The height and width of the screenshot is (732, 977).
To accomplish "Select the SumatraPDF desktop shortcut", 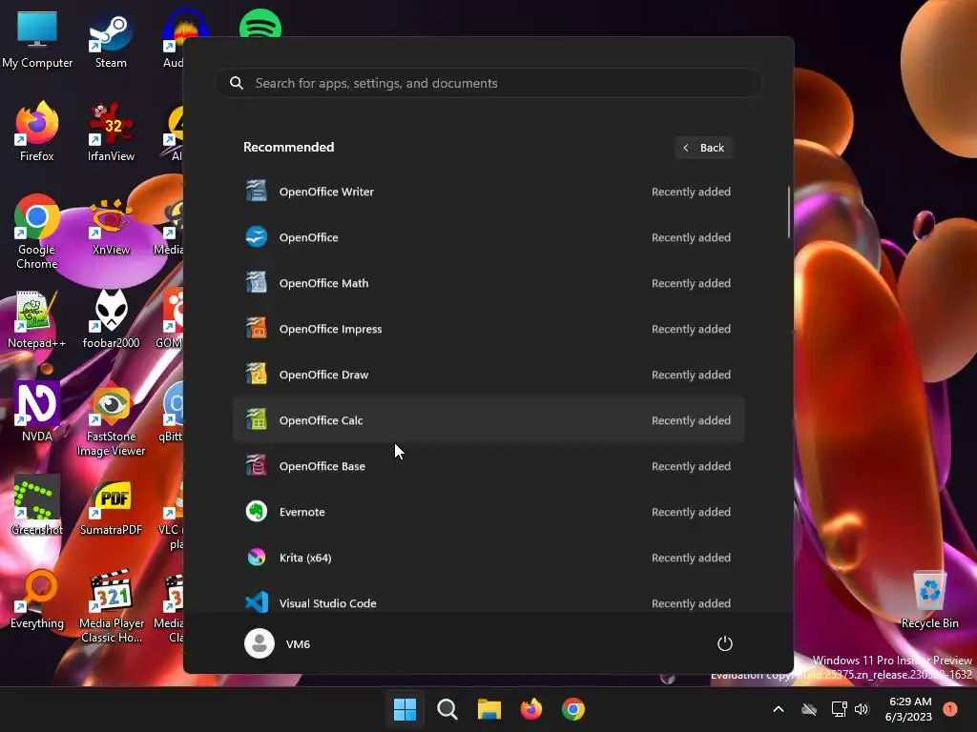I will point(111,506).
